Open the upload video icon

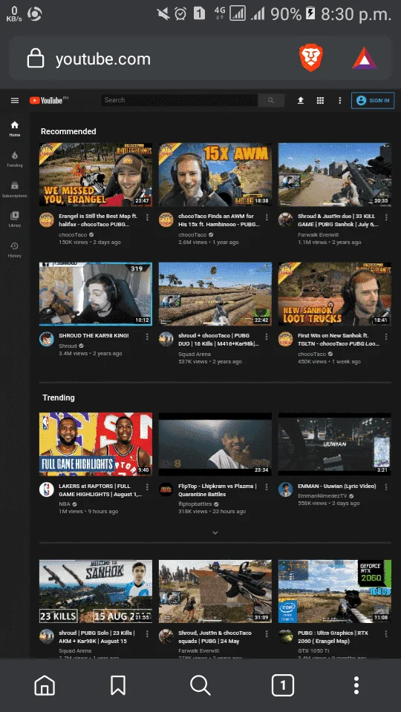(301, 100)
